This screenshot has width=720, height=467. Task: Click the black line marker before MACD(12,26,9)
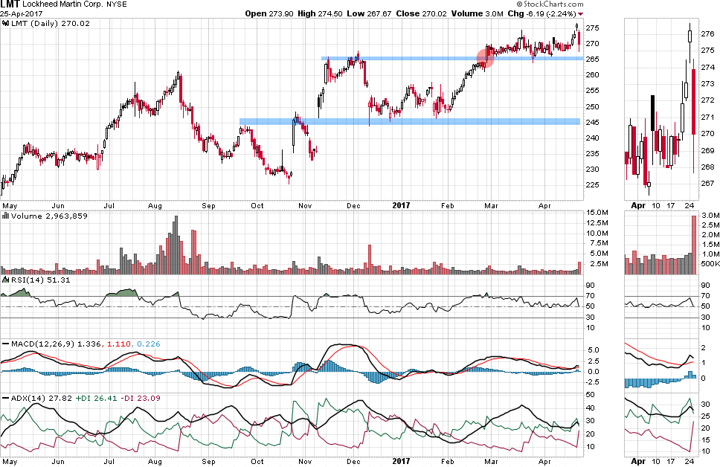pyautogui.click(x=5, y=344)
